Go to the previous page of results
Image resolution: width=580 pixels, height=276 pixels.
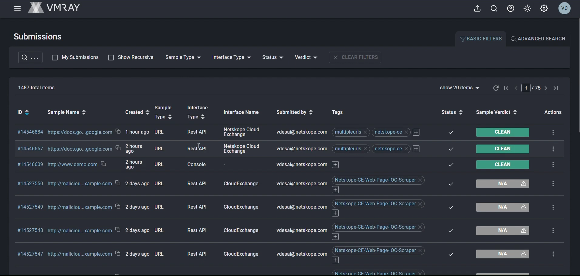tap(516, 88)
